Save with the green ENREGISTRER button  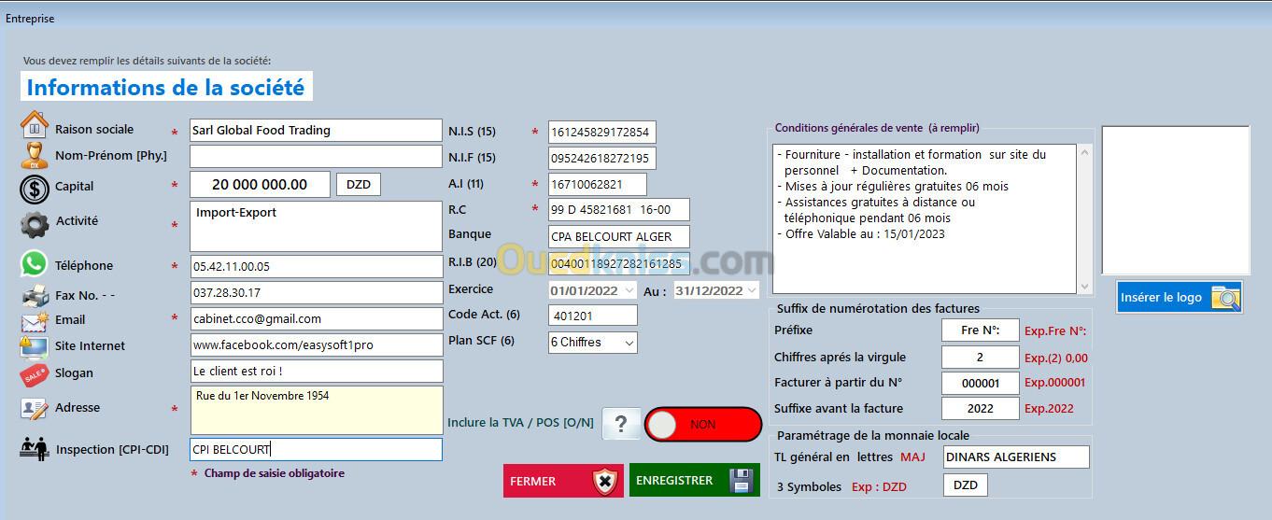(x=694, y=481)
